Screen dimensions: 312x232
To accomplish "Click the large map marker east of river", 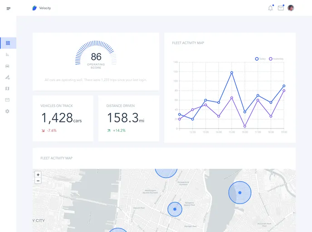I will click(240, 193).
